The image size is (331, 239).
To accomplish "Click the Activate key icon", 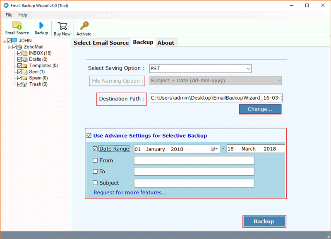I will [x=84, y=26].
